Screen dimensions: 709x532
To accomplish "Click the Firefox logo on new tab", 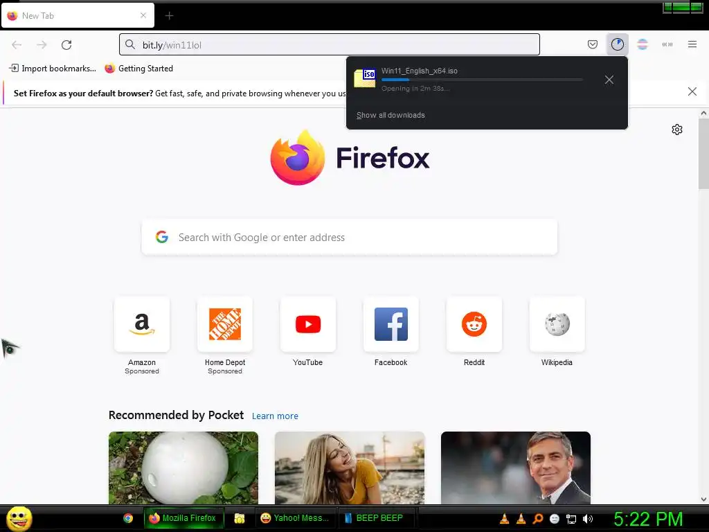I will pyautogui.click(x=350, y=157).
